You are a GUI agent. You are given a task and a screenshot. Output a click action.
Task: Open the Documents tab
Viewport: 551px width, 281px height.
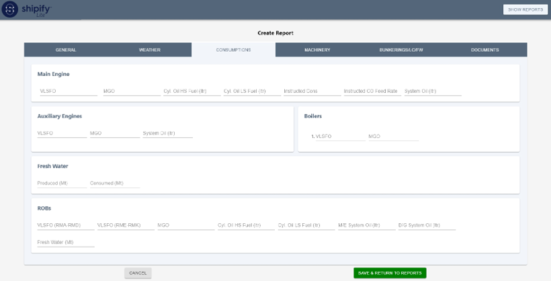[484, 50]
